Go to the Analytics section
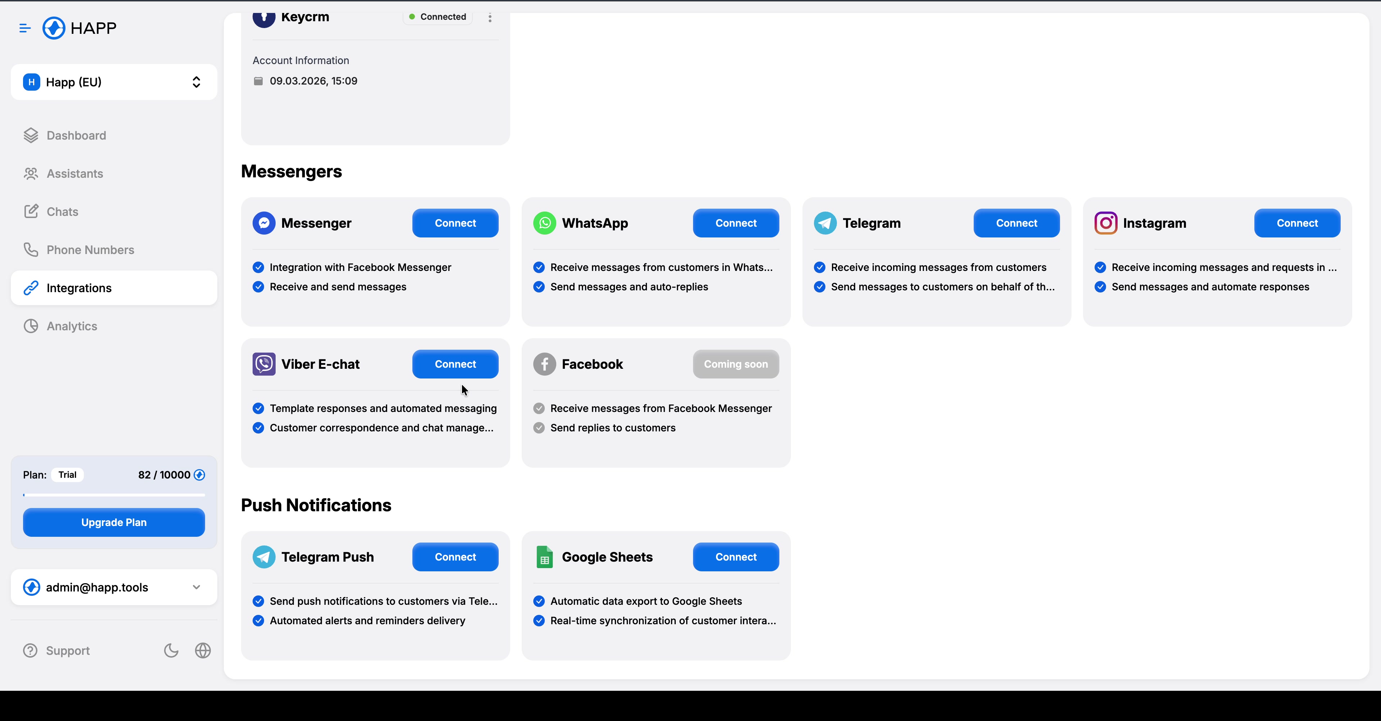1381x721 pixels. tap(72, 326)
